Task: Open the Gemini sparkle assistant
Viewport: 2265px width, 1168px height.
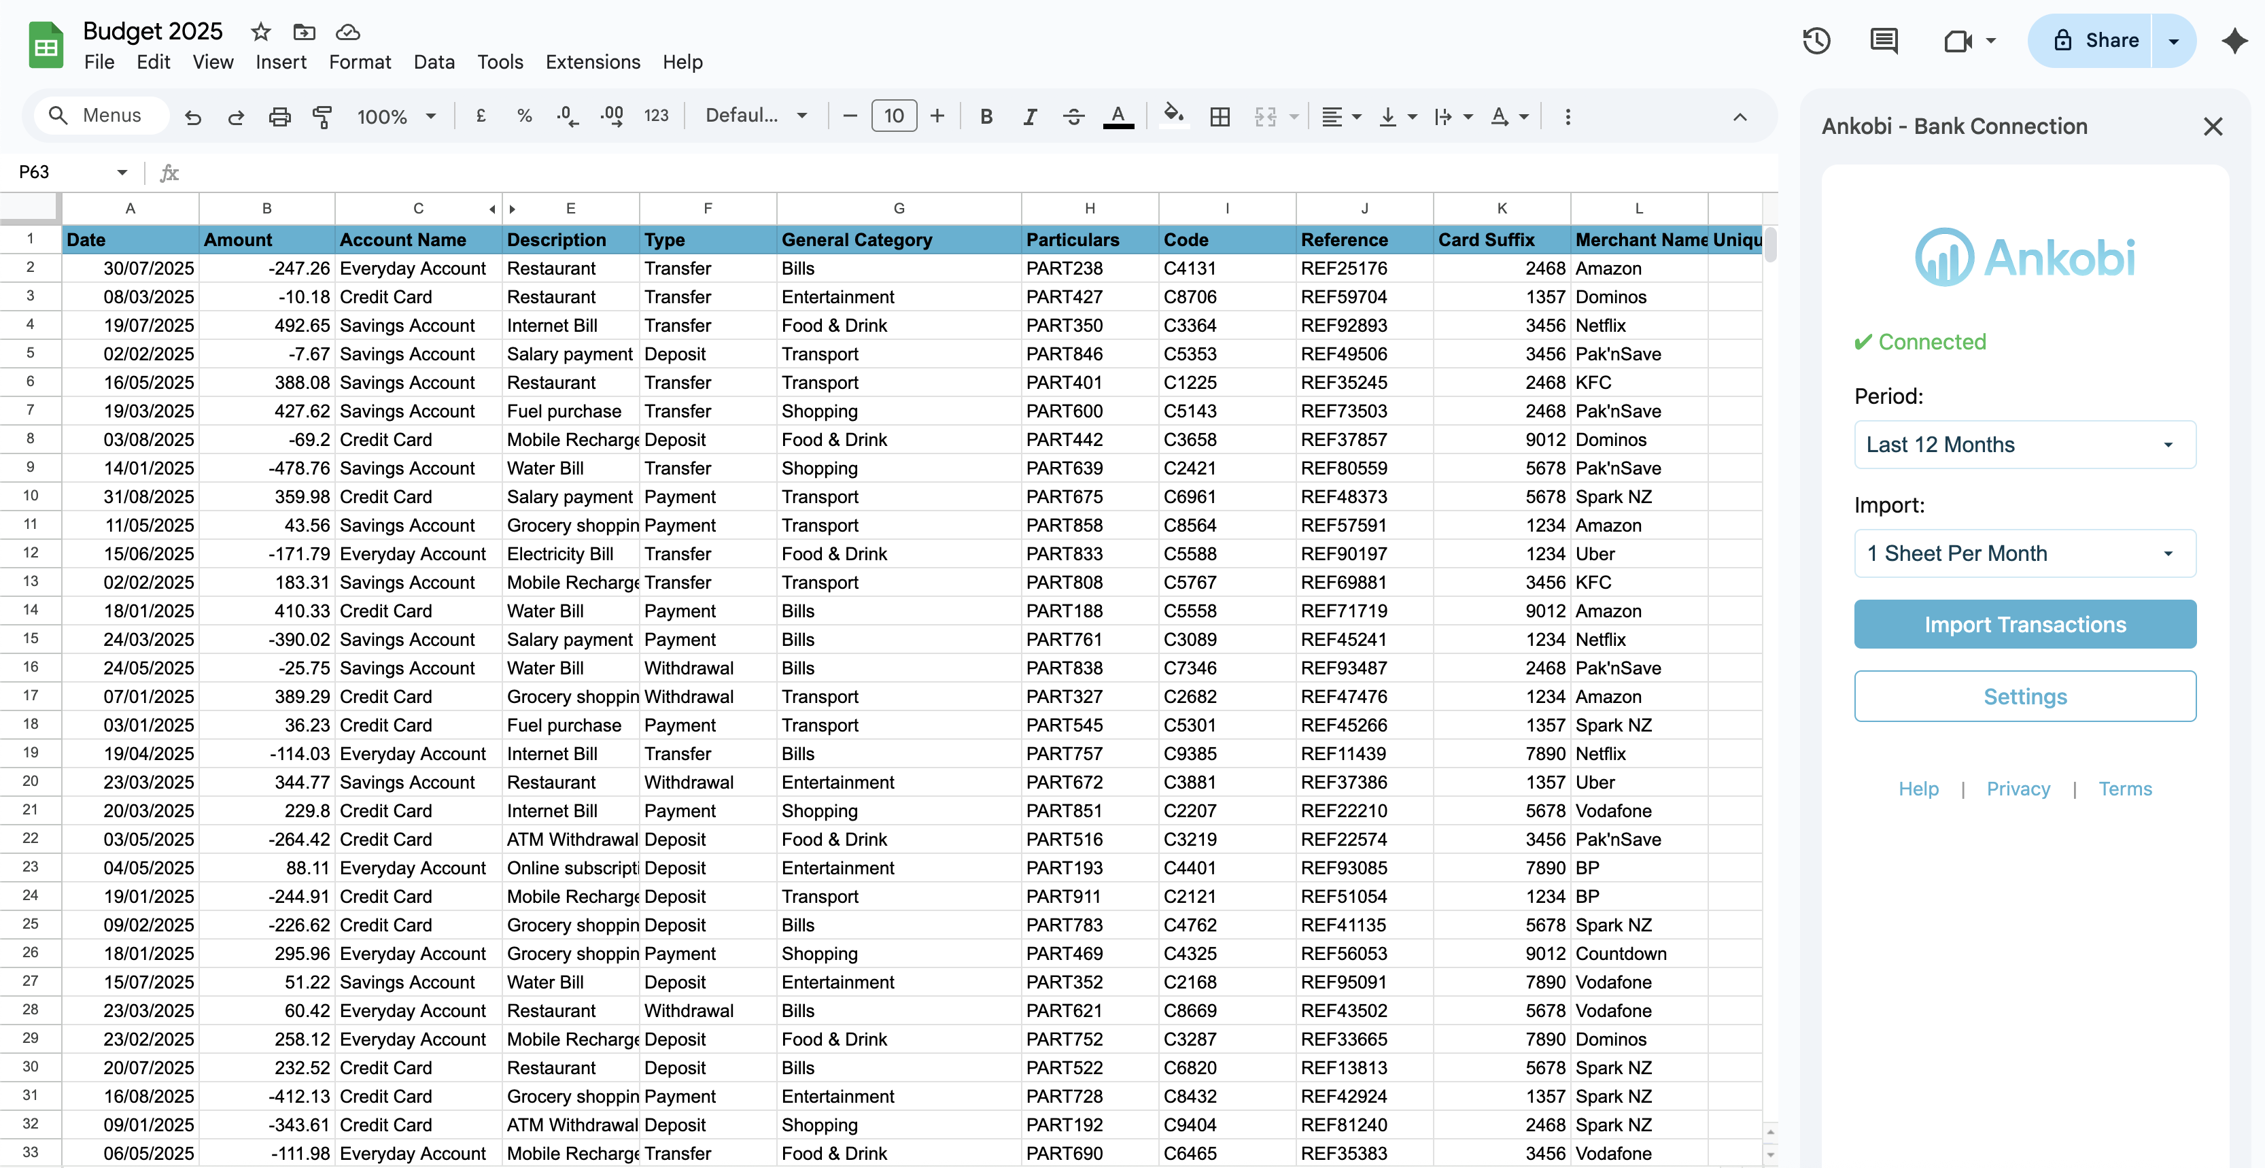Action: (x=2234, y=41)
